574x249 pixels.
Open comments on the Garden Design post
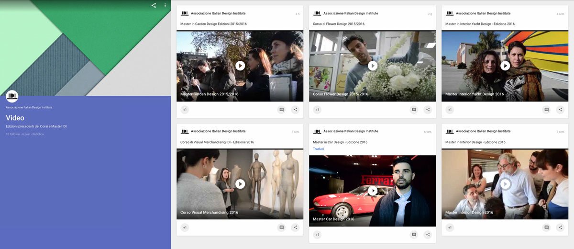281,110
